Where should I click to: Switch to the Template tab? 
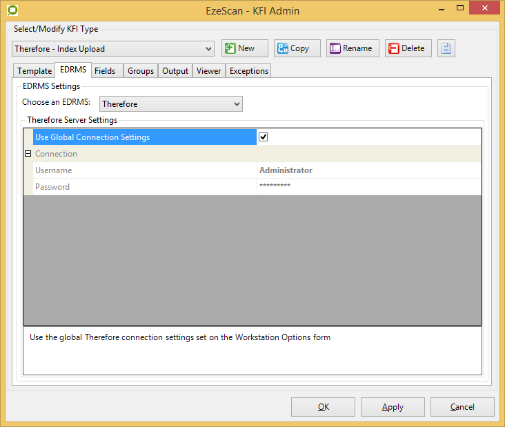coord(34,71)
